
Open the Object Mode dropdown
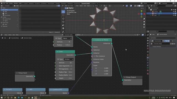point(70,6)
